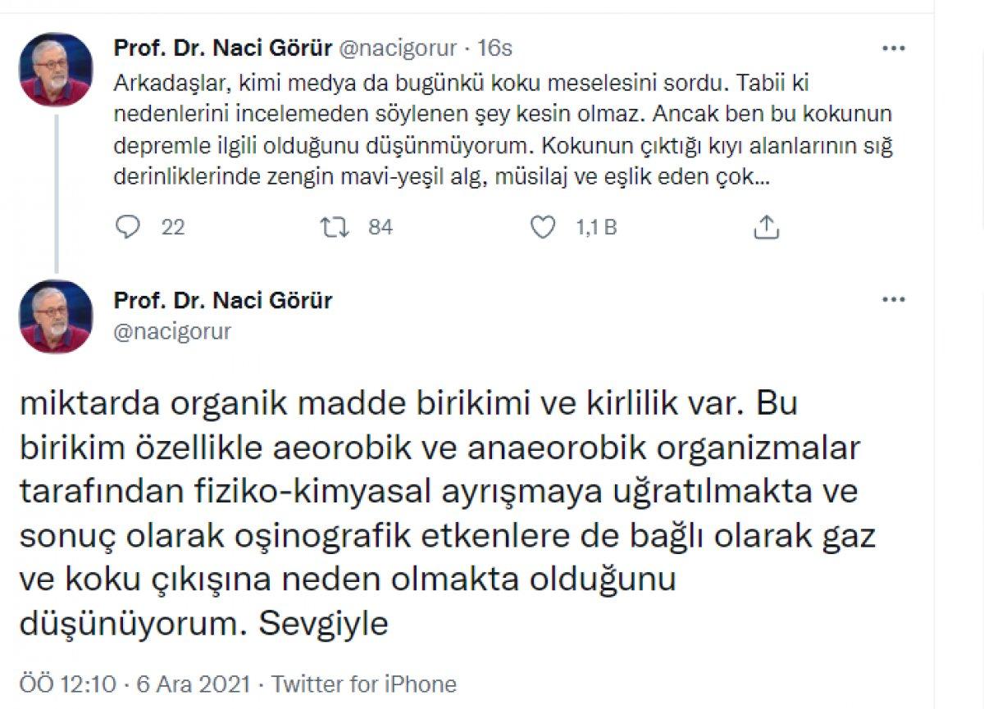
Task: Click Prof. Dr. Naci Görür's name on second tweet
Action: 224,301
